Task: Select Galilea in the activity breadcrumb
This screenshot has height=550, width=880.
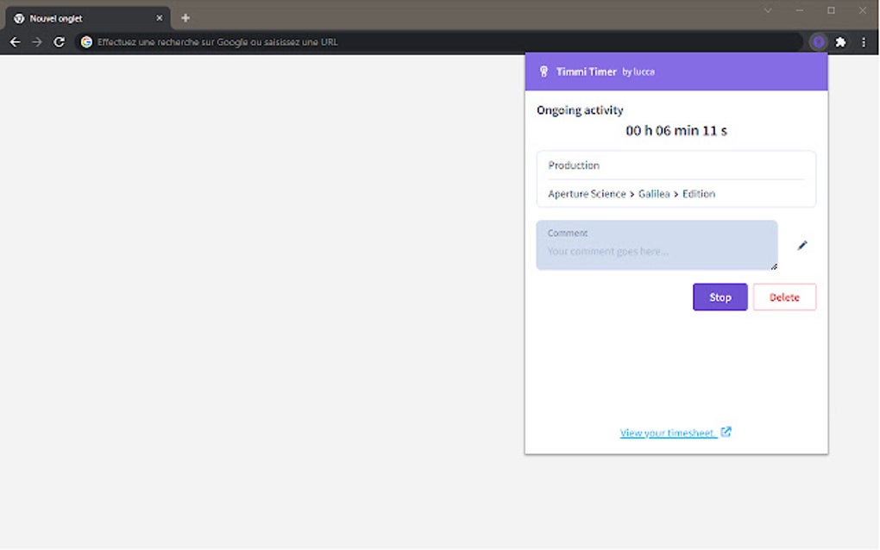Action: point(654,193)
